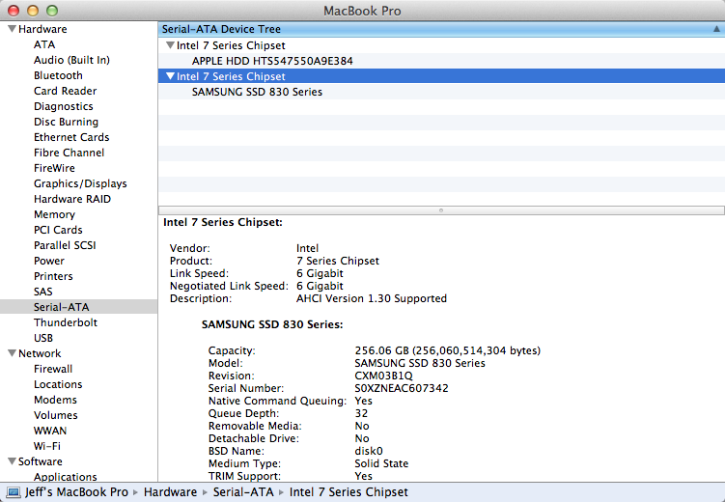Open Hardware RAID entry
The height and width of the screenshot is (502, 725).
coord(72,199)
